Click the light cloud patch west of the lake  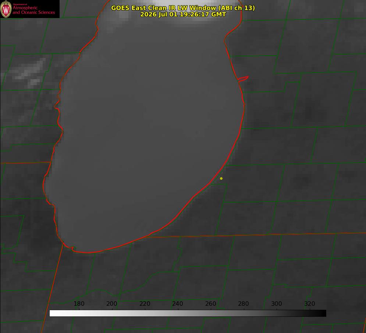click(29, 73)
